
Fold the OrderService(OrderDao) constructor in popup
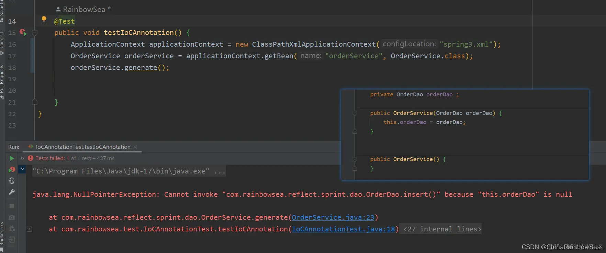(355, 113)
